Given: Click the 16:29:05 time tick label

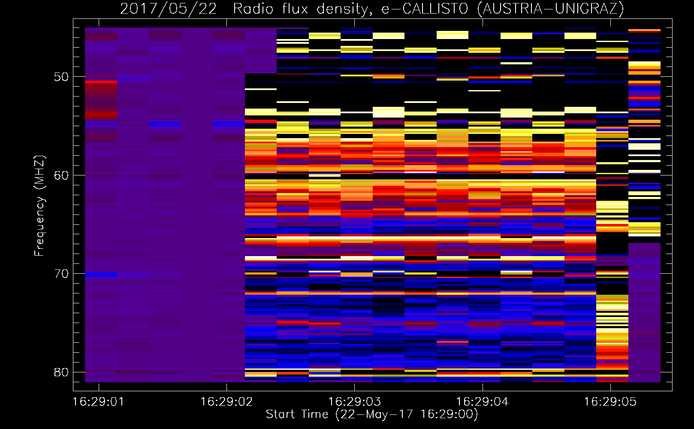Looking at the screenshot, I should (x=610, y=402).
